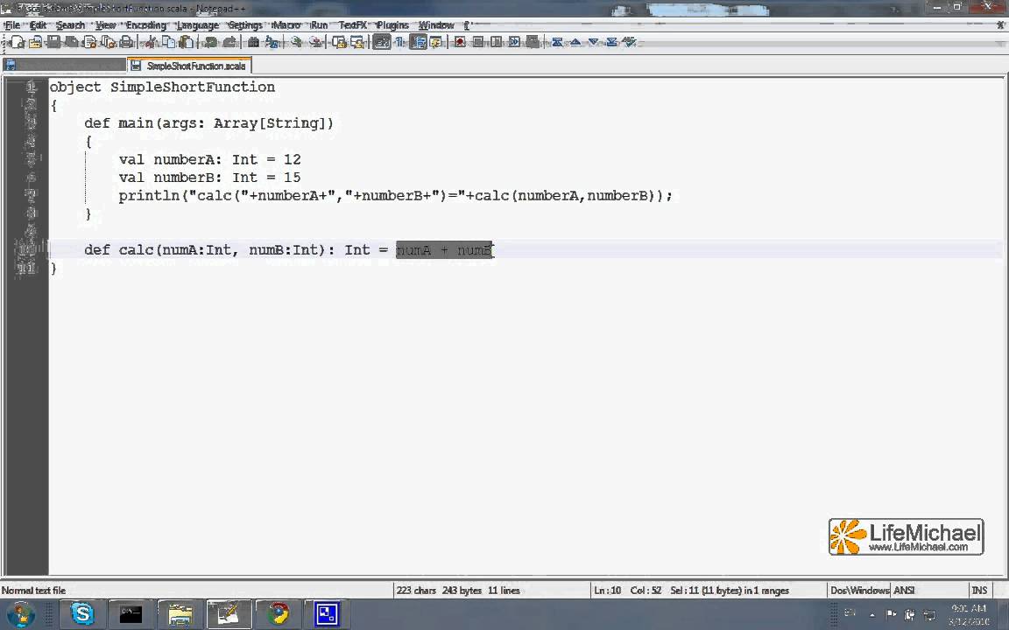Click 'Ln:10 Col:52' position status text
The height and width of the screenshot is (630, 1009).
(627, 590)
